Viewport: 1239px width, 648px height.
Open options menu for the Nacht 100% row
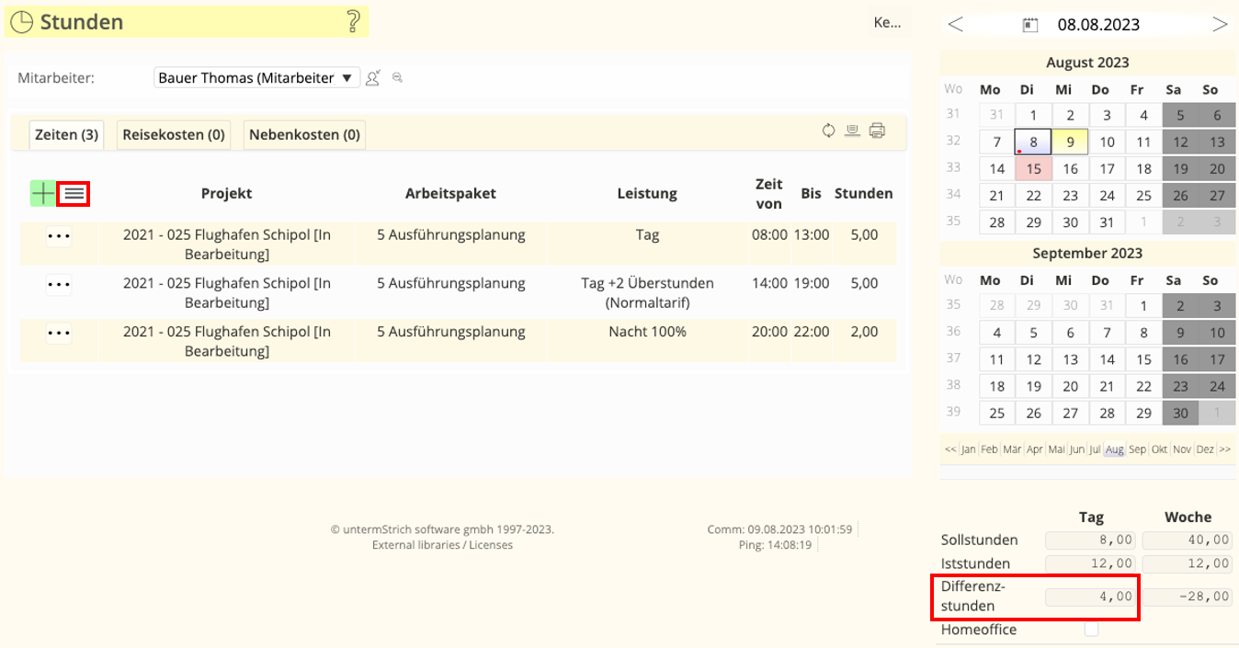tap(59, 334)
